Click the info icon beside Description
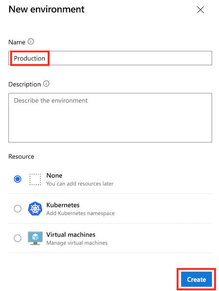The image size is (219, 291). (46, 84)
